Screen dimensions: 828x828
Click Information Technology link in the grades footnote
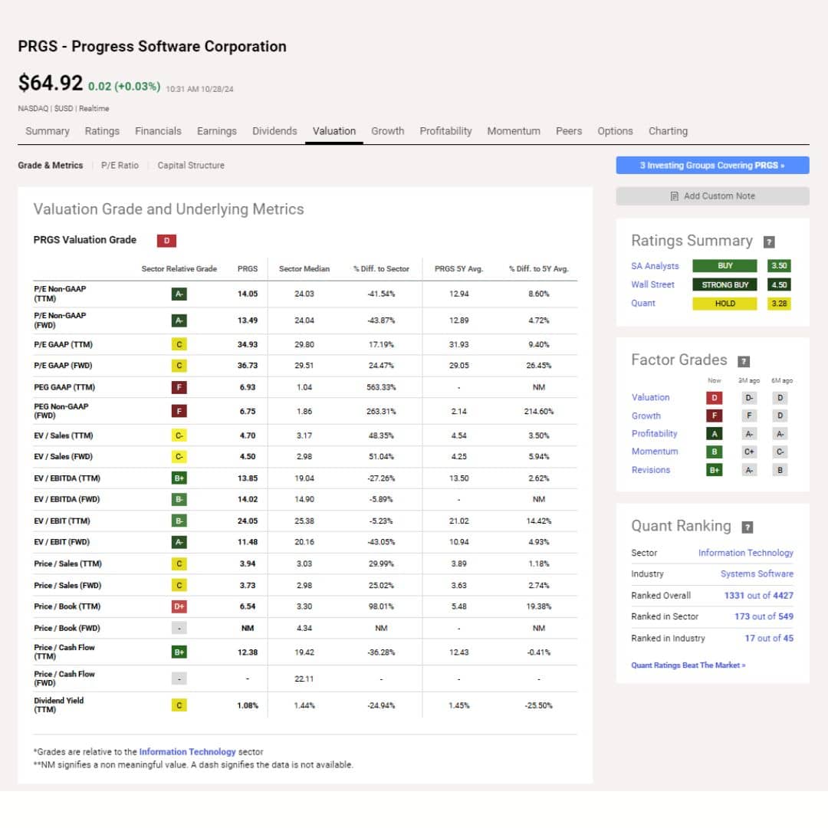(188, 752)
